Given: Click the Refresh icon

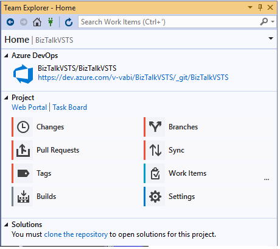Looking at the screenshot, I should coord(69,22).
